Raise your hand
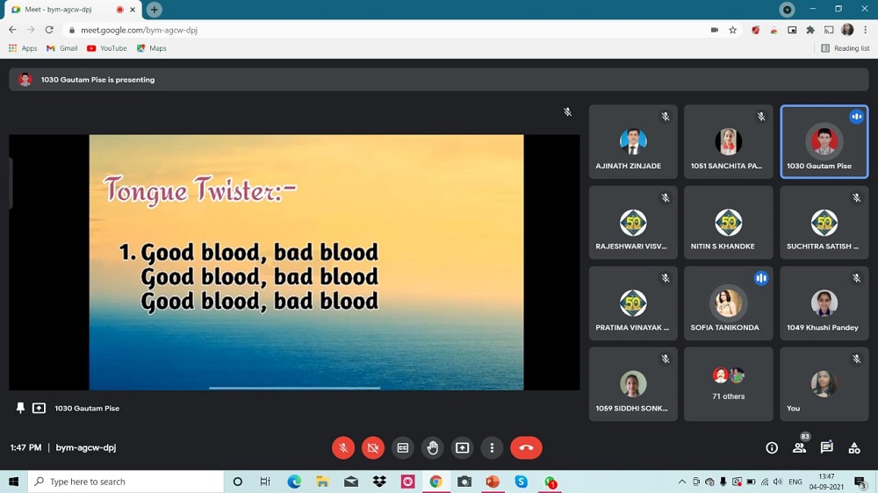Image resolution: width=878 pixels, height=493 pixels. (433, 447)
